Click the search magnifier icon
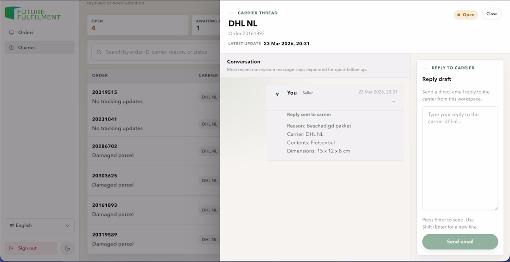 click(x=99, y=52)
